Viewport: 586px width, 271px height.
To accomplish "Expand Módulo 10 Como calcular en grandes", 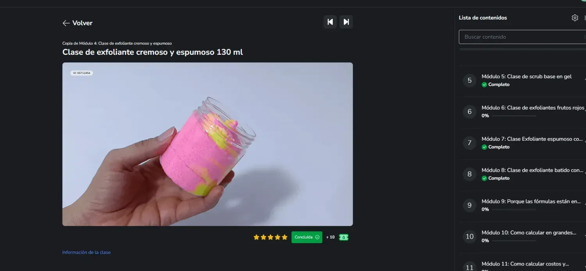I will [x=523, y=237].
